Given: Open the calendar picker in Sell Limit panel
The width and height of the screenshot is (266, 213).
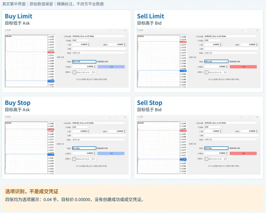Looking at the screenshot, I should [226, 72].
